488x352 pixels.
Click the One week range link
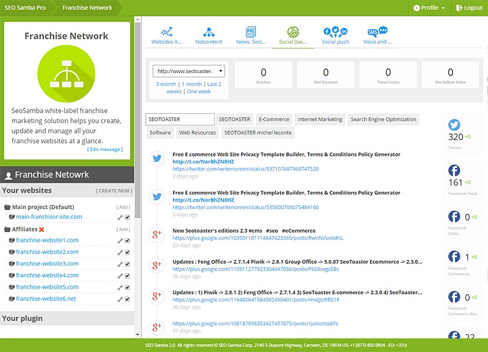199,91
